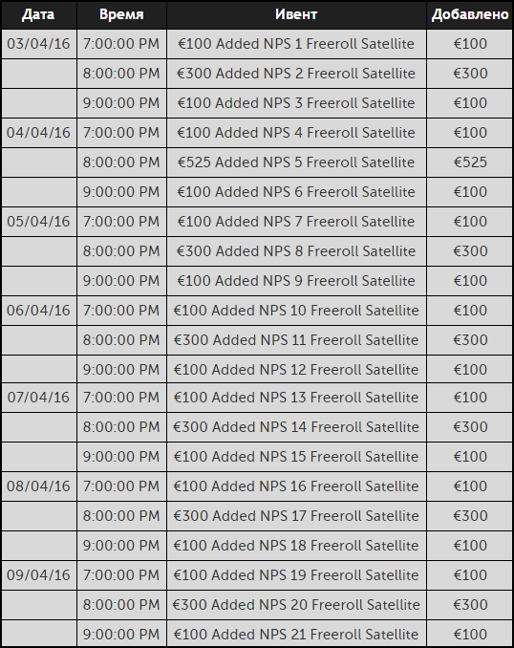Click the €525 added amount cell
Image resolution: width=514 pixels, height=648 pixels.
[x=470, y=162]
